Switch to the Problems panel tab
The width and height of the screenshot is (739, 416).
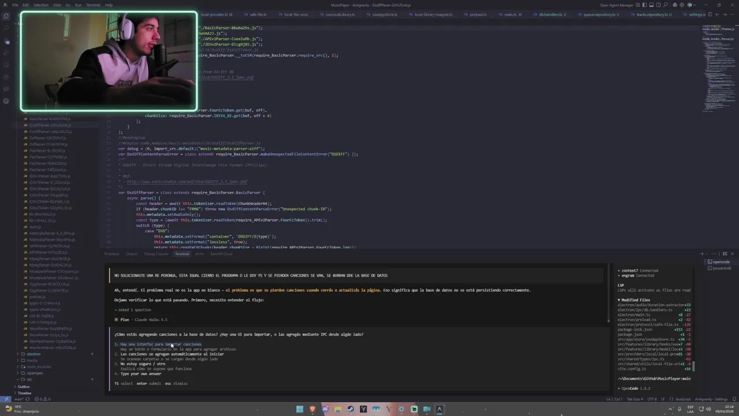[111, 254]
